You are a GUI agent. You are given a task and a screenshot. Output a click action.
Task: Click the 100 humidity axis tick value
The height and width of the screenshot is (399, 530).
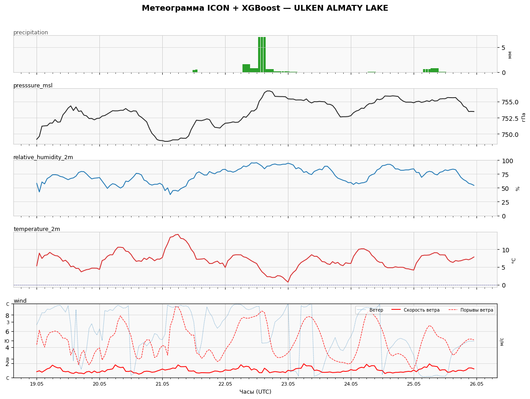[507, 160]
